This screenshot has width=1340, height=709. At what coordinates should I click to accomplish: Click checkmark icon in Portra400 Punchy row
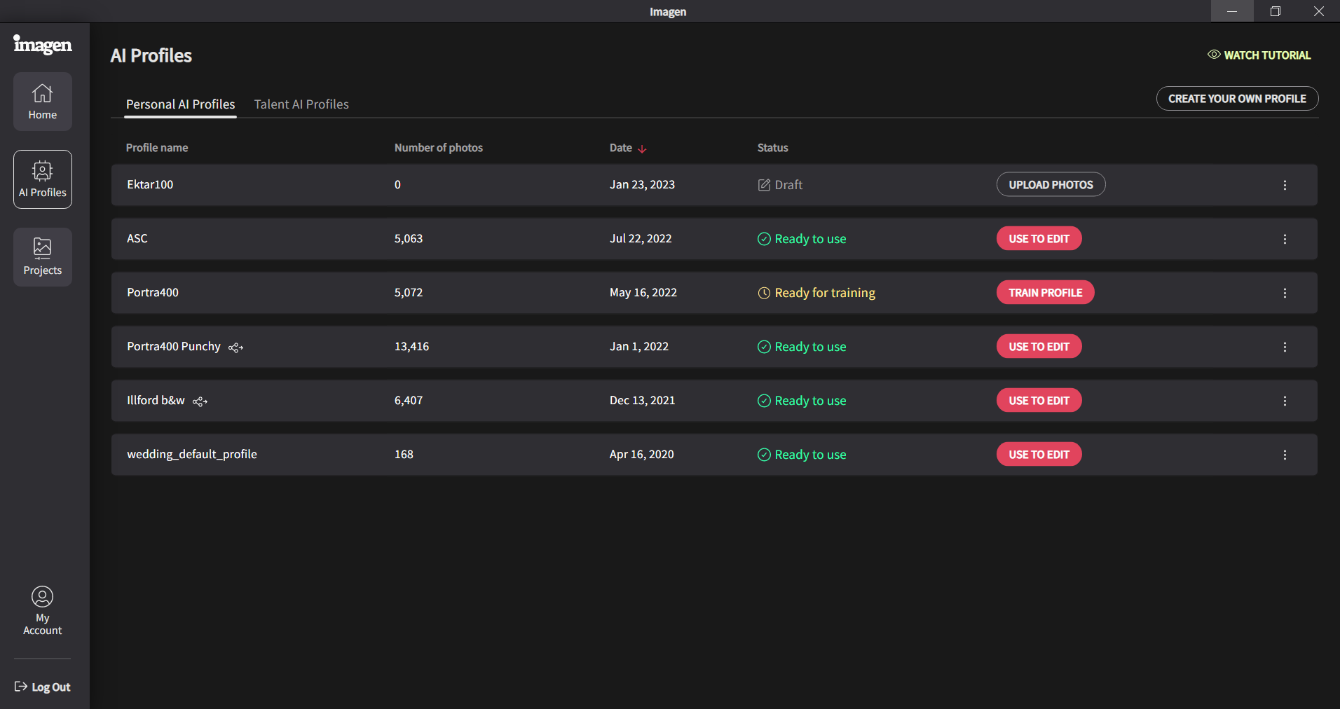(x=764, y=347)
